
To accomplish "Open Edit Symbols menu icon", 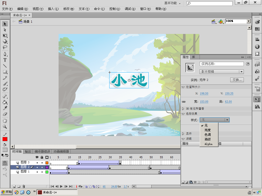I will (221, 21).
